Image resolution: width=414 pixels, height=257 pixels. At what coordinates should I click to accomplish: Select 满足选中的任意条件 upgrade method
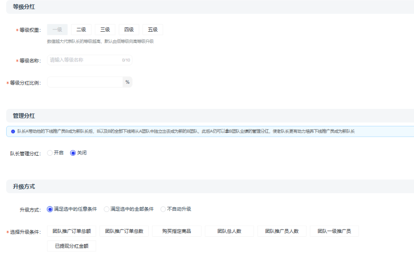(50, 209)
